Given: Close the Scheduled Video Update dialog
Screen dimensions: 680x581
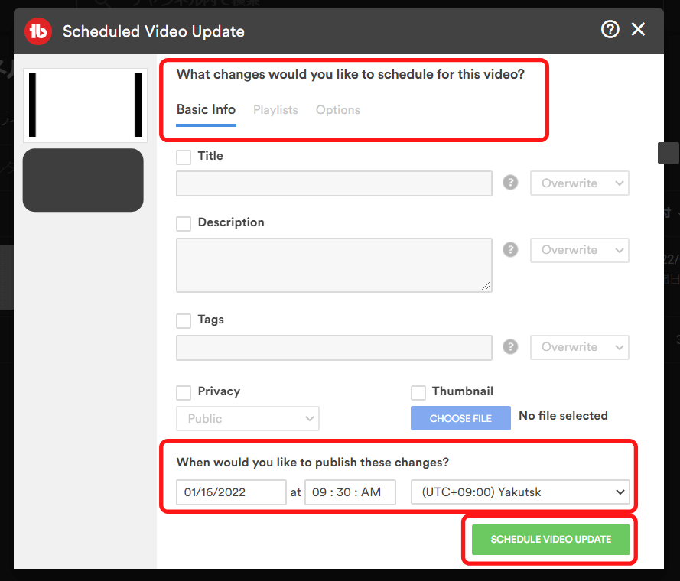Looking at the screenshot, I should coord(638,30).
